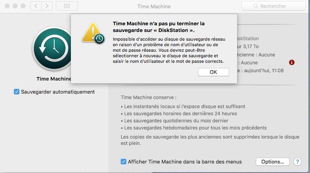Close the Time Machine window
Image resolution: width=310 pixels, height=173 pixels.
pos(7,6)
